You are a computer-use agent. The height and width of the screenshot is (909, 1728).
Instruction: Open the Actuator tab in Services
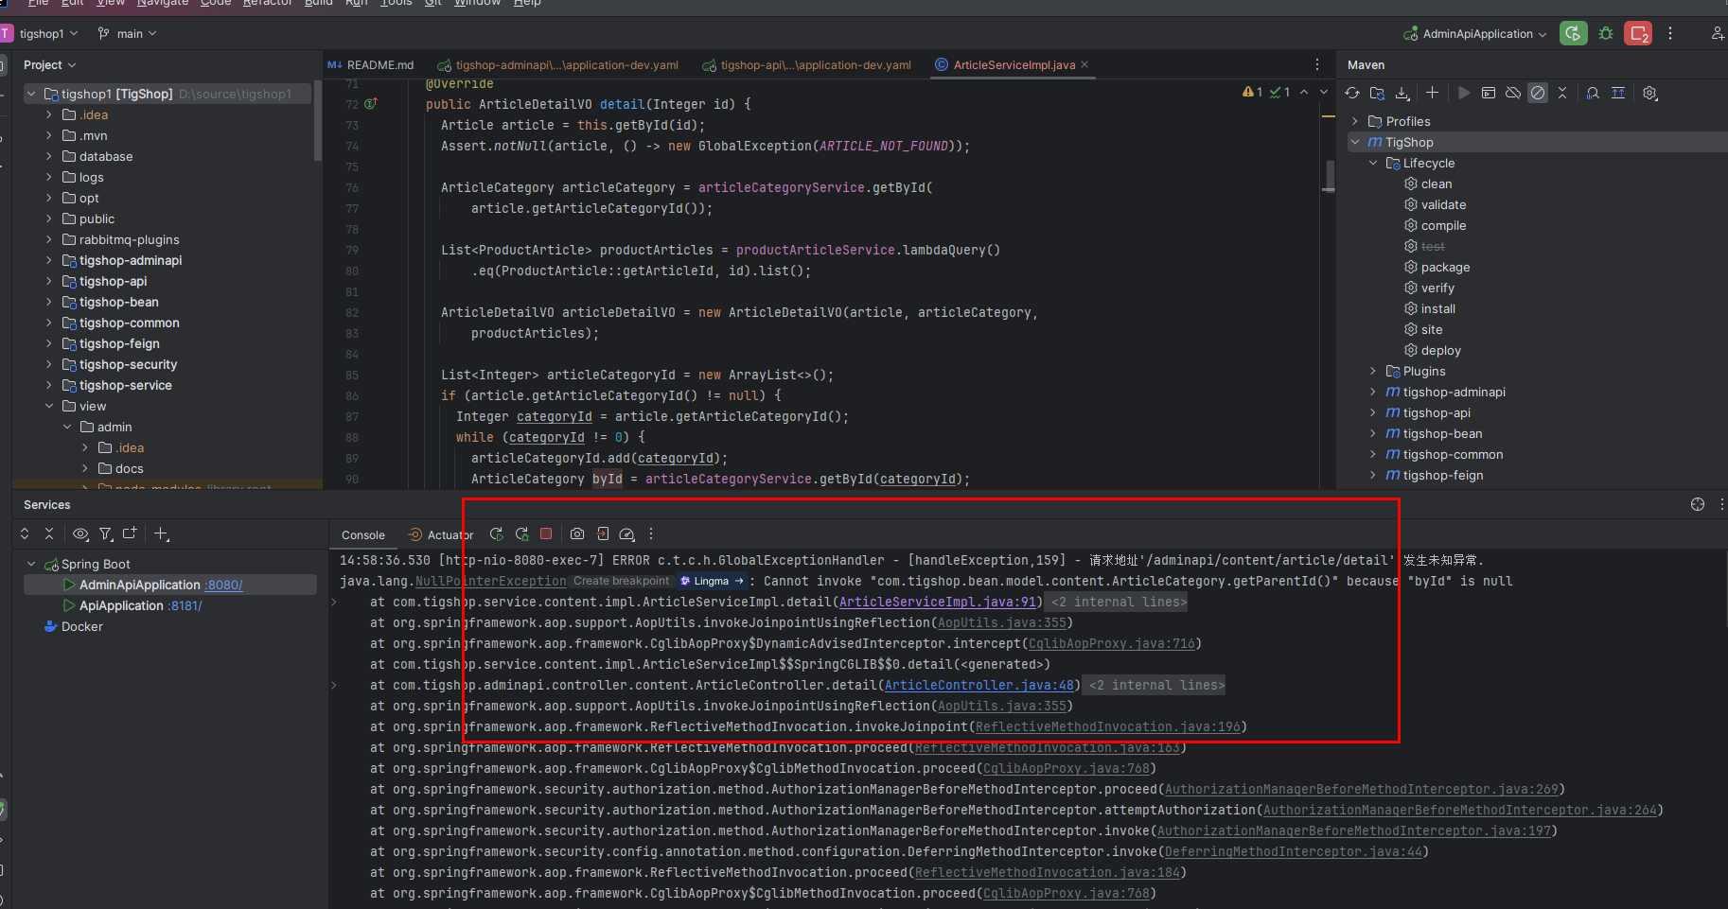point(441,534)
